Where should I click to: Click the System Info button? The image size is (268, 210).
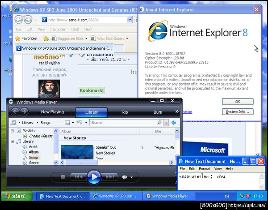click(x=238, y=111)
